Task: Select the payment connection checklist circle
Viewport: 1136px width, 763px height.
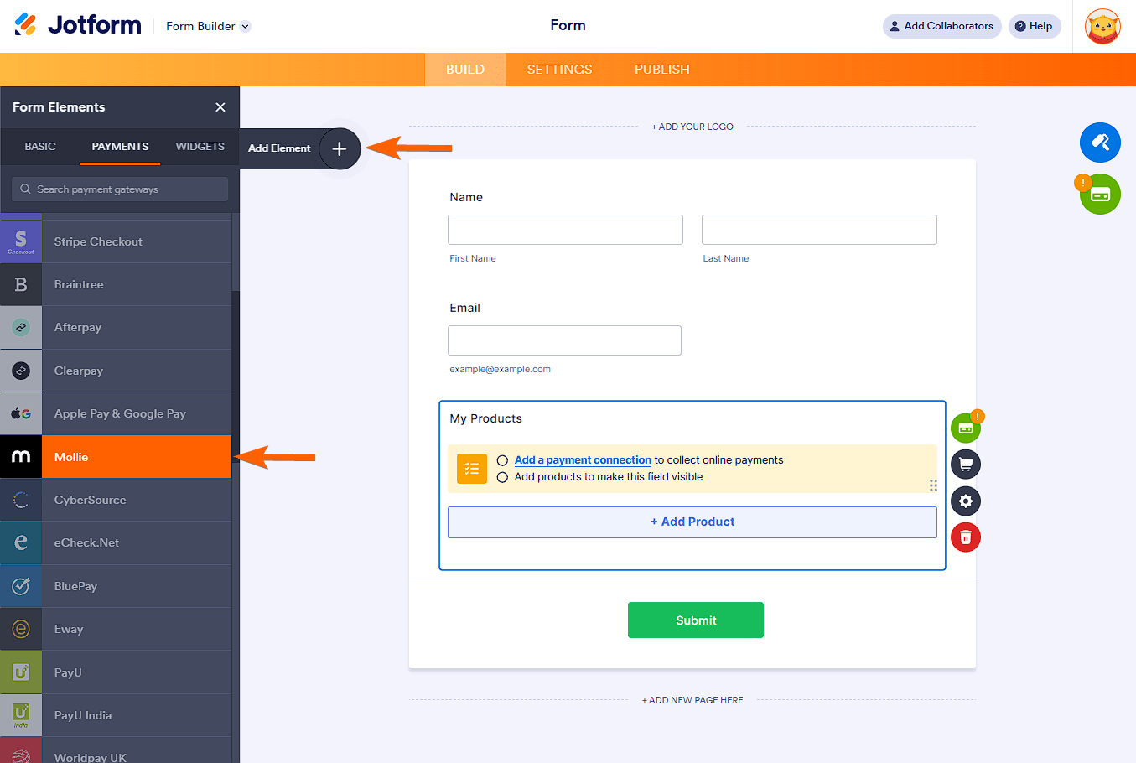Action: pos(502,460)
